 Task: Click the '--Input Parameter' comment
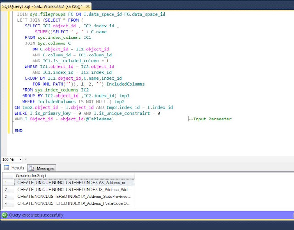coord(211,119)
